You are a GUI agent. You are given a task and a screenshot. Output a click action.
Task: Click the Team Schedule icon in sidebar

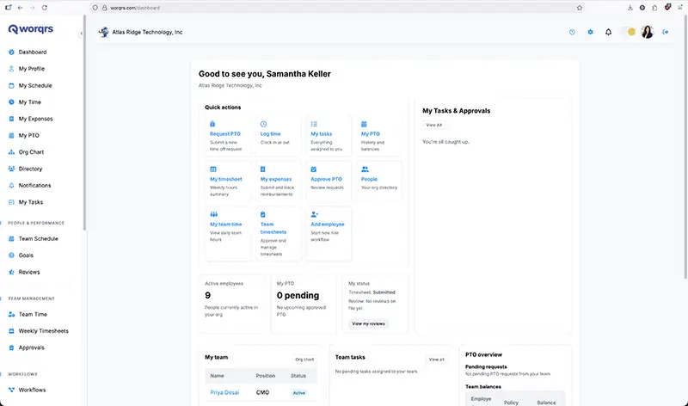tap(11, 239)
